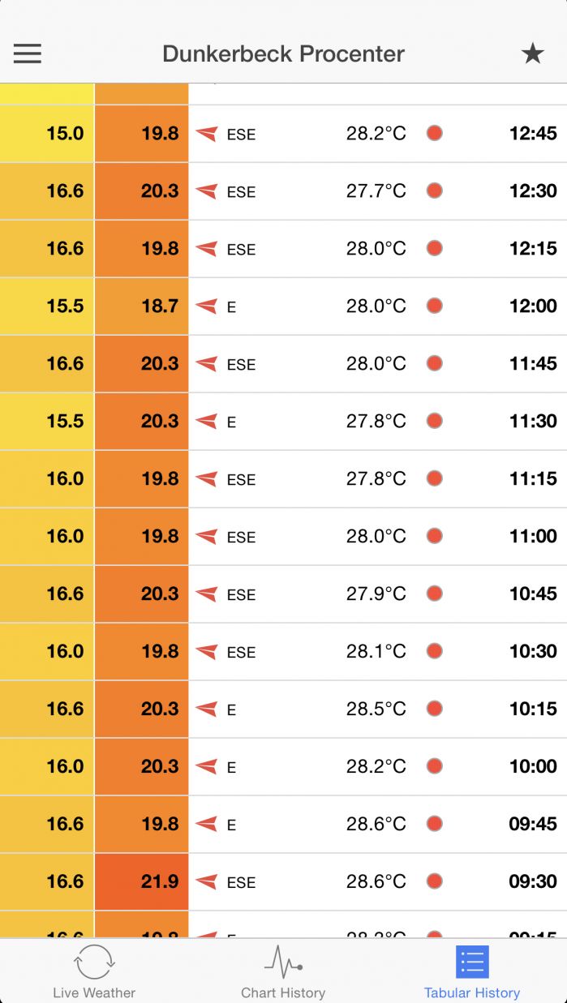567x1003 pixels.
Task: Click the 21.9 gust cell at 09:30
Action: [142, 881]
